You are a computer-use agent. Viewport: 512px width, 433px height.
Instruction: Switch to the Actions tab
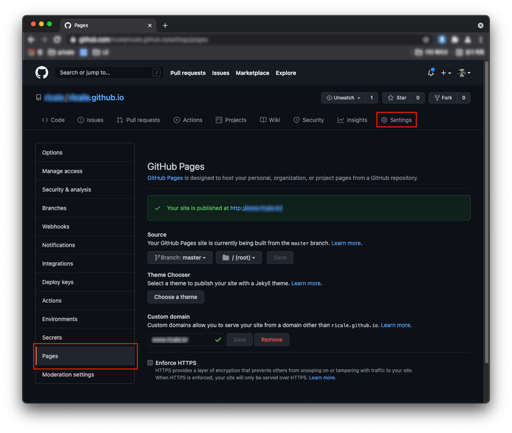pyautogui.click(x=188, y=120)
